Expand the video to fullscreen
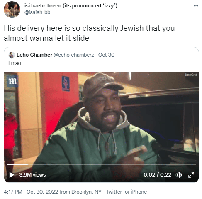The height and width of the screenshot is (199, 202). click(191, 175)
